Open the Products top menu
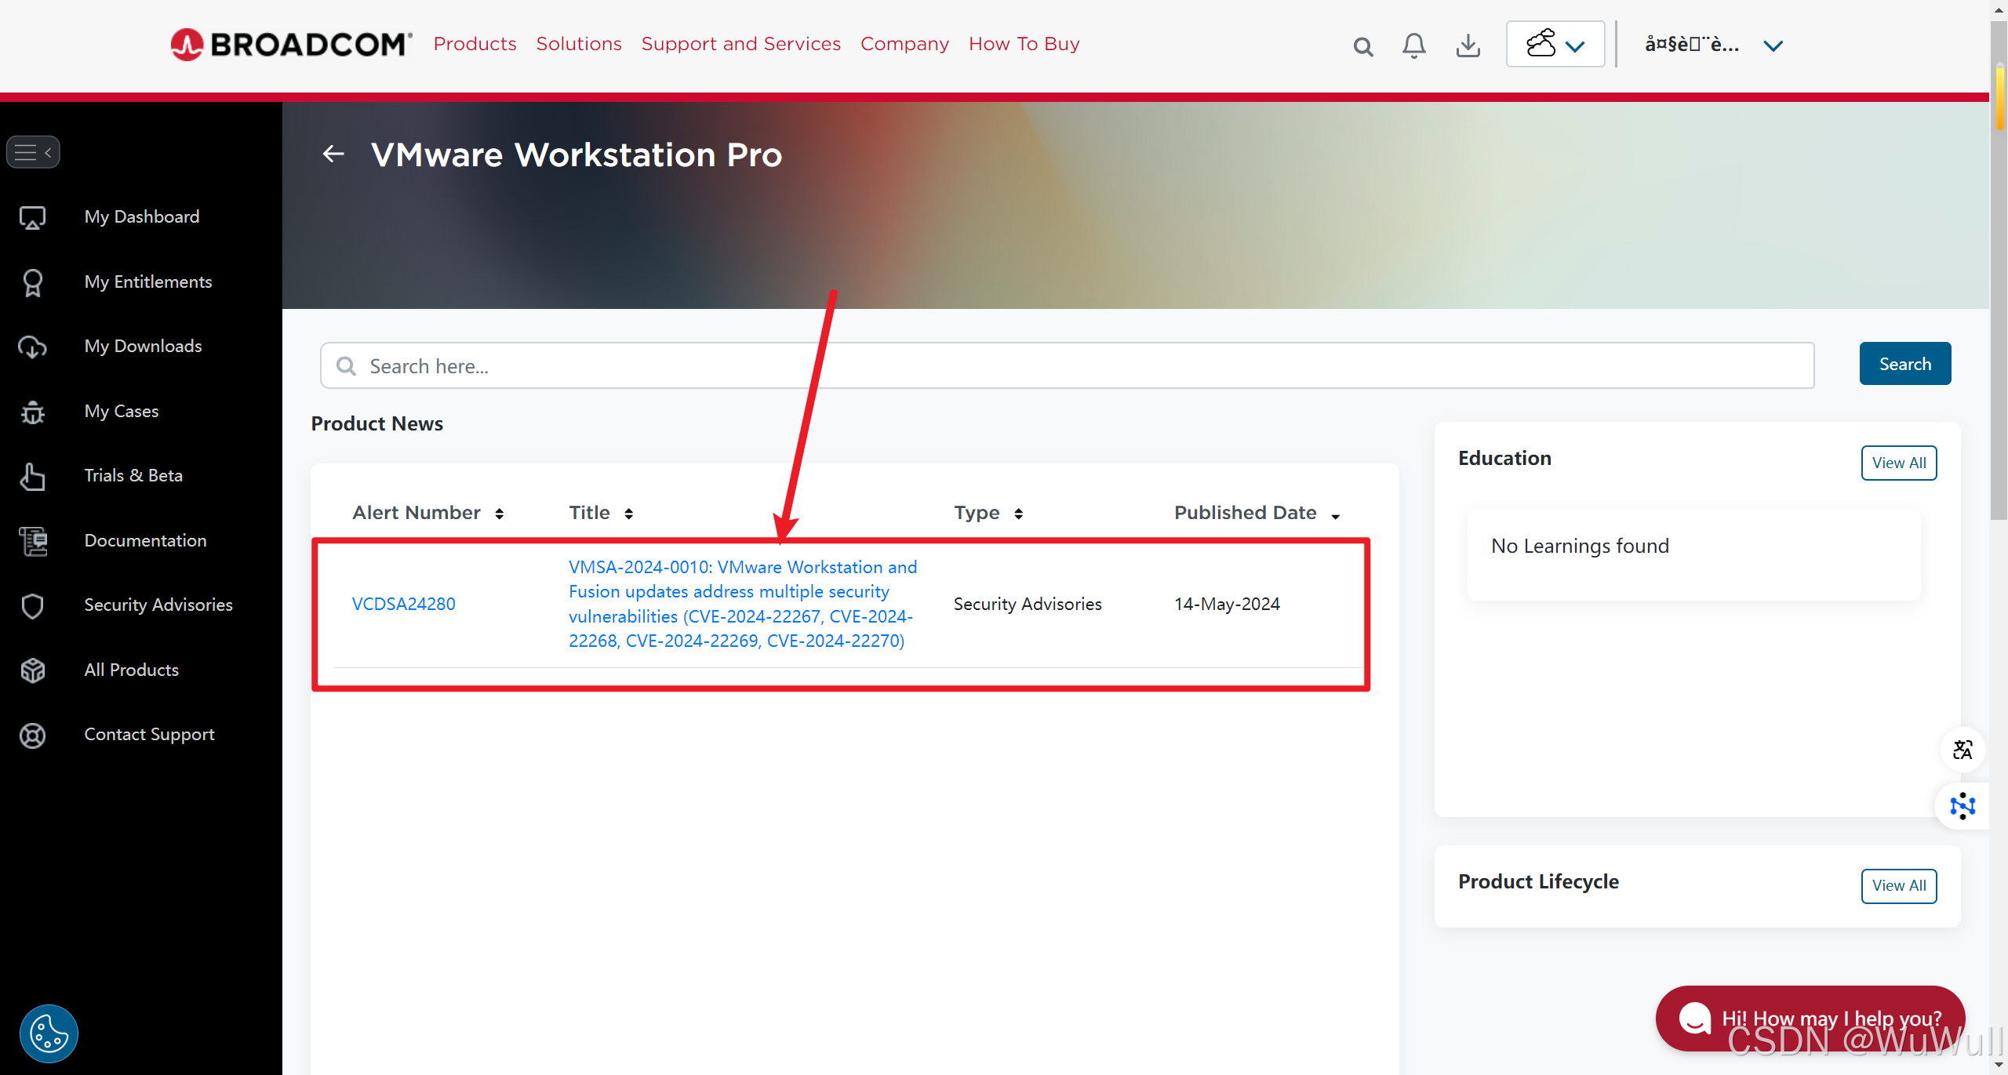This screenshot has height=1075, width=2008. click(x=475, y=44)
